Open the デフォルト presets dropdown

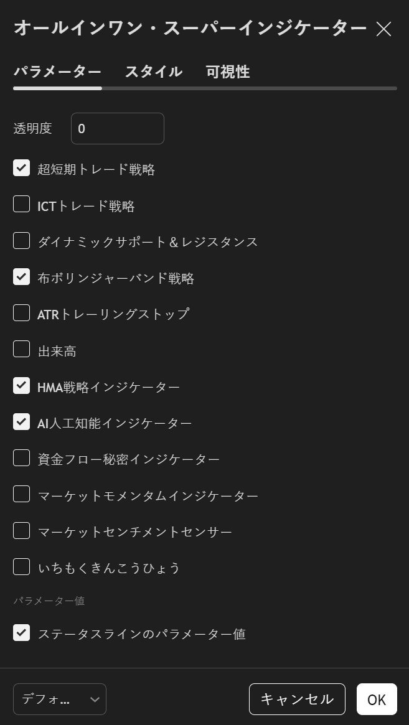(x=60, y=699)
